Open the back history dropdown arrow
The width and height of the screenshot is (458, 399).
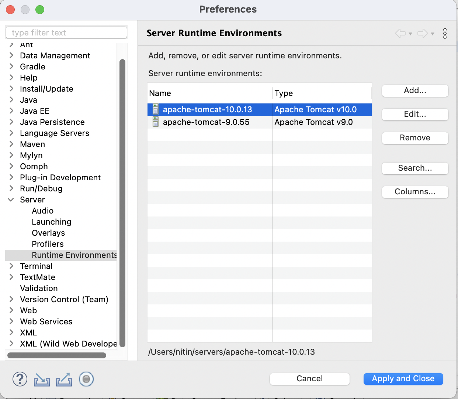pos(410,34)
